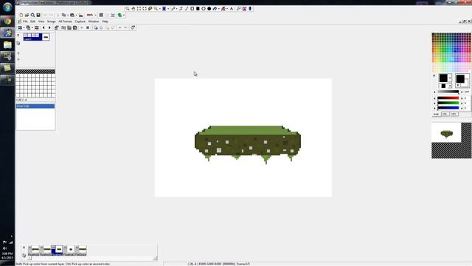Select the flood fill bucket tool
Screen dimensions: 472x266
click(x=215, y=9)
